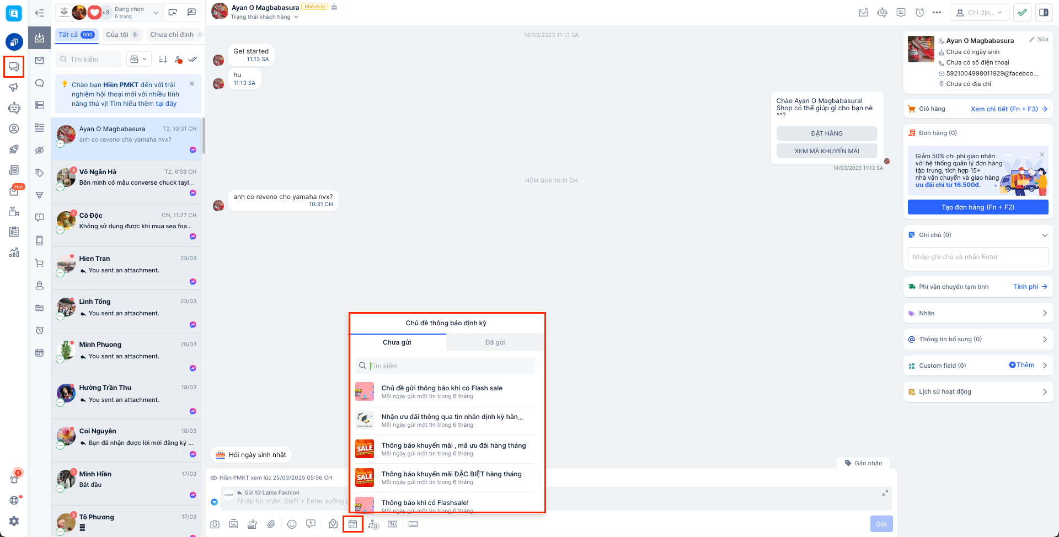The width and height of the screenshot is (1059, 537).
Task: Toggle the person filter icon with red dot
Action: 178,60
